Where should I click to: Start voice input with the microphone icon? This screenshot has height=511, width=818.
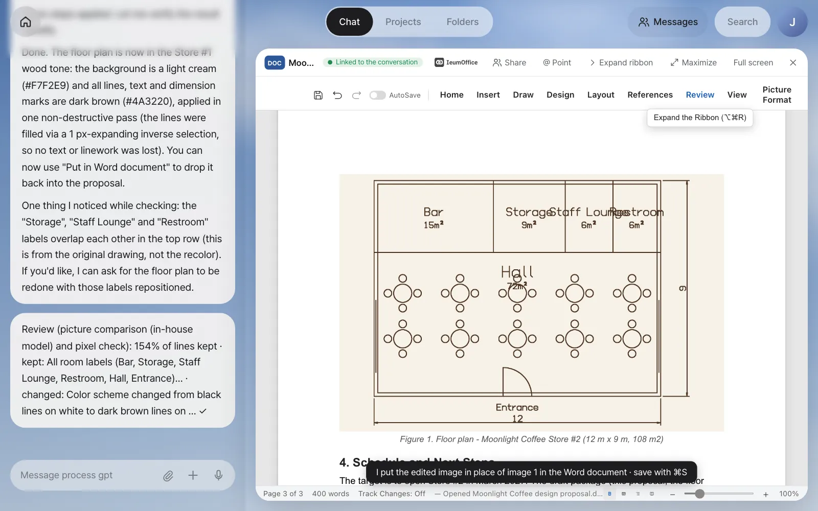point(218,475)
